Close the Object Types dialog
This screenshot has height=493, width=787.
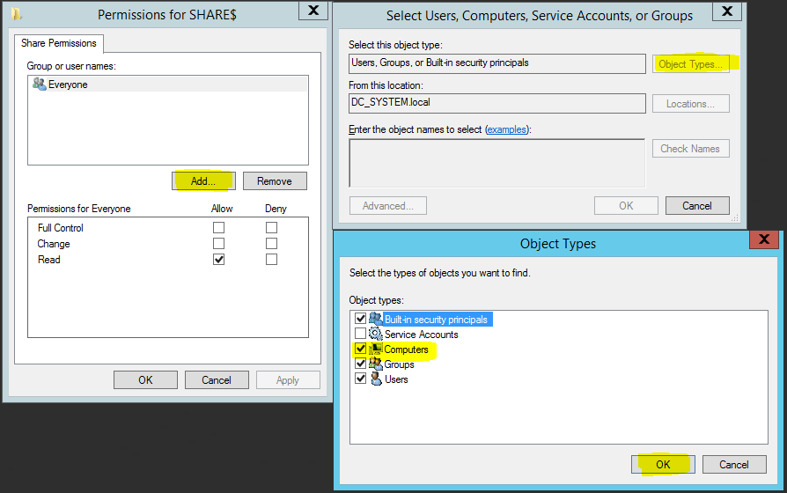(x=762, y=240)
